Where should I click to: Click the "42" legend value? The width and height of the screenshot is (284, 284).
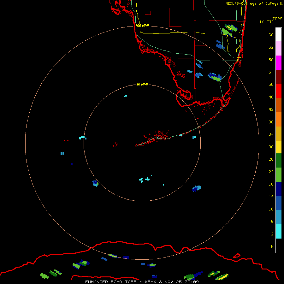tap(271, 109)
